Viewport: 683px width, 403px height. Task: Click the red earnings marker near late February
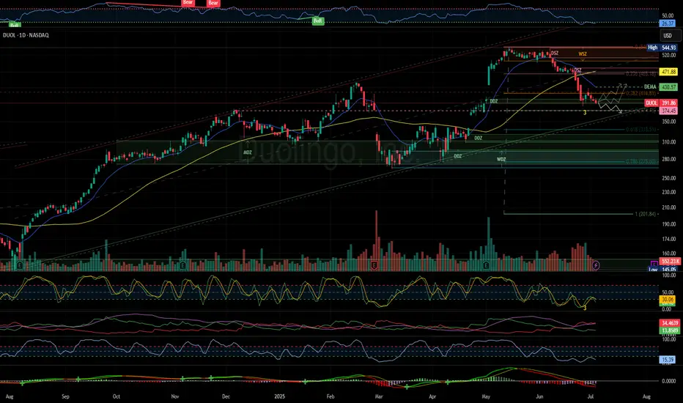point(374,265)
